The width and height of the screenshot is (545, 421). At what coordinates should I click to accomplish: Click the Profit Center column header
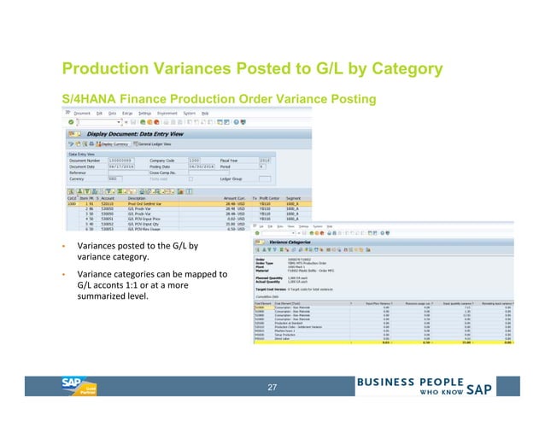click(269, 198)
